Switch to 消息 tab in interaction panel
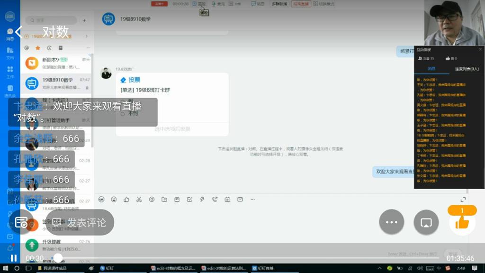Screen dimensions: 485x273 click(432, 69)
